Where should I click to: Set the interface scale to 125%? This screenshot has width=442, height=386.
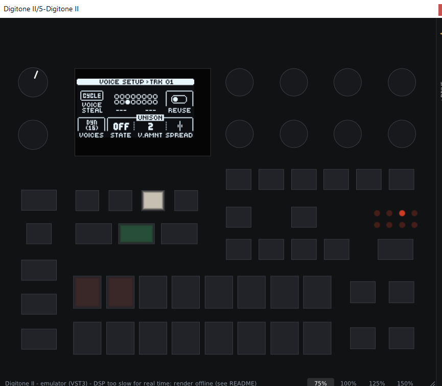click(377, 382)
